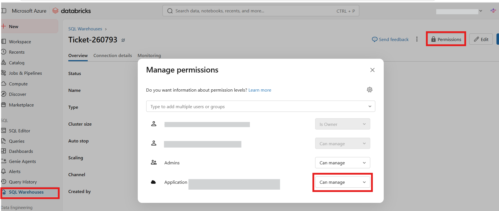The height and width of the screenshot is (211, 499).
Task: Open the second user's Can manage dropdown
Action: 342,144
